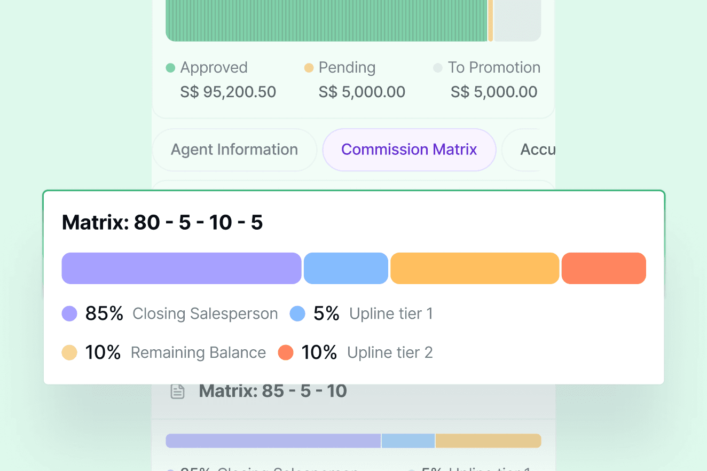Open the Commission Matrix tab
Image resolution: width=707 pixels, height=471 pixels.
coord(409,150)
